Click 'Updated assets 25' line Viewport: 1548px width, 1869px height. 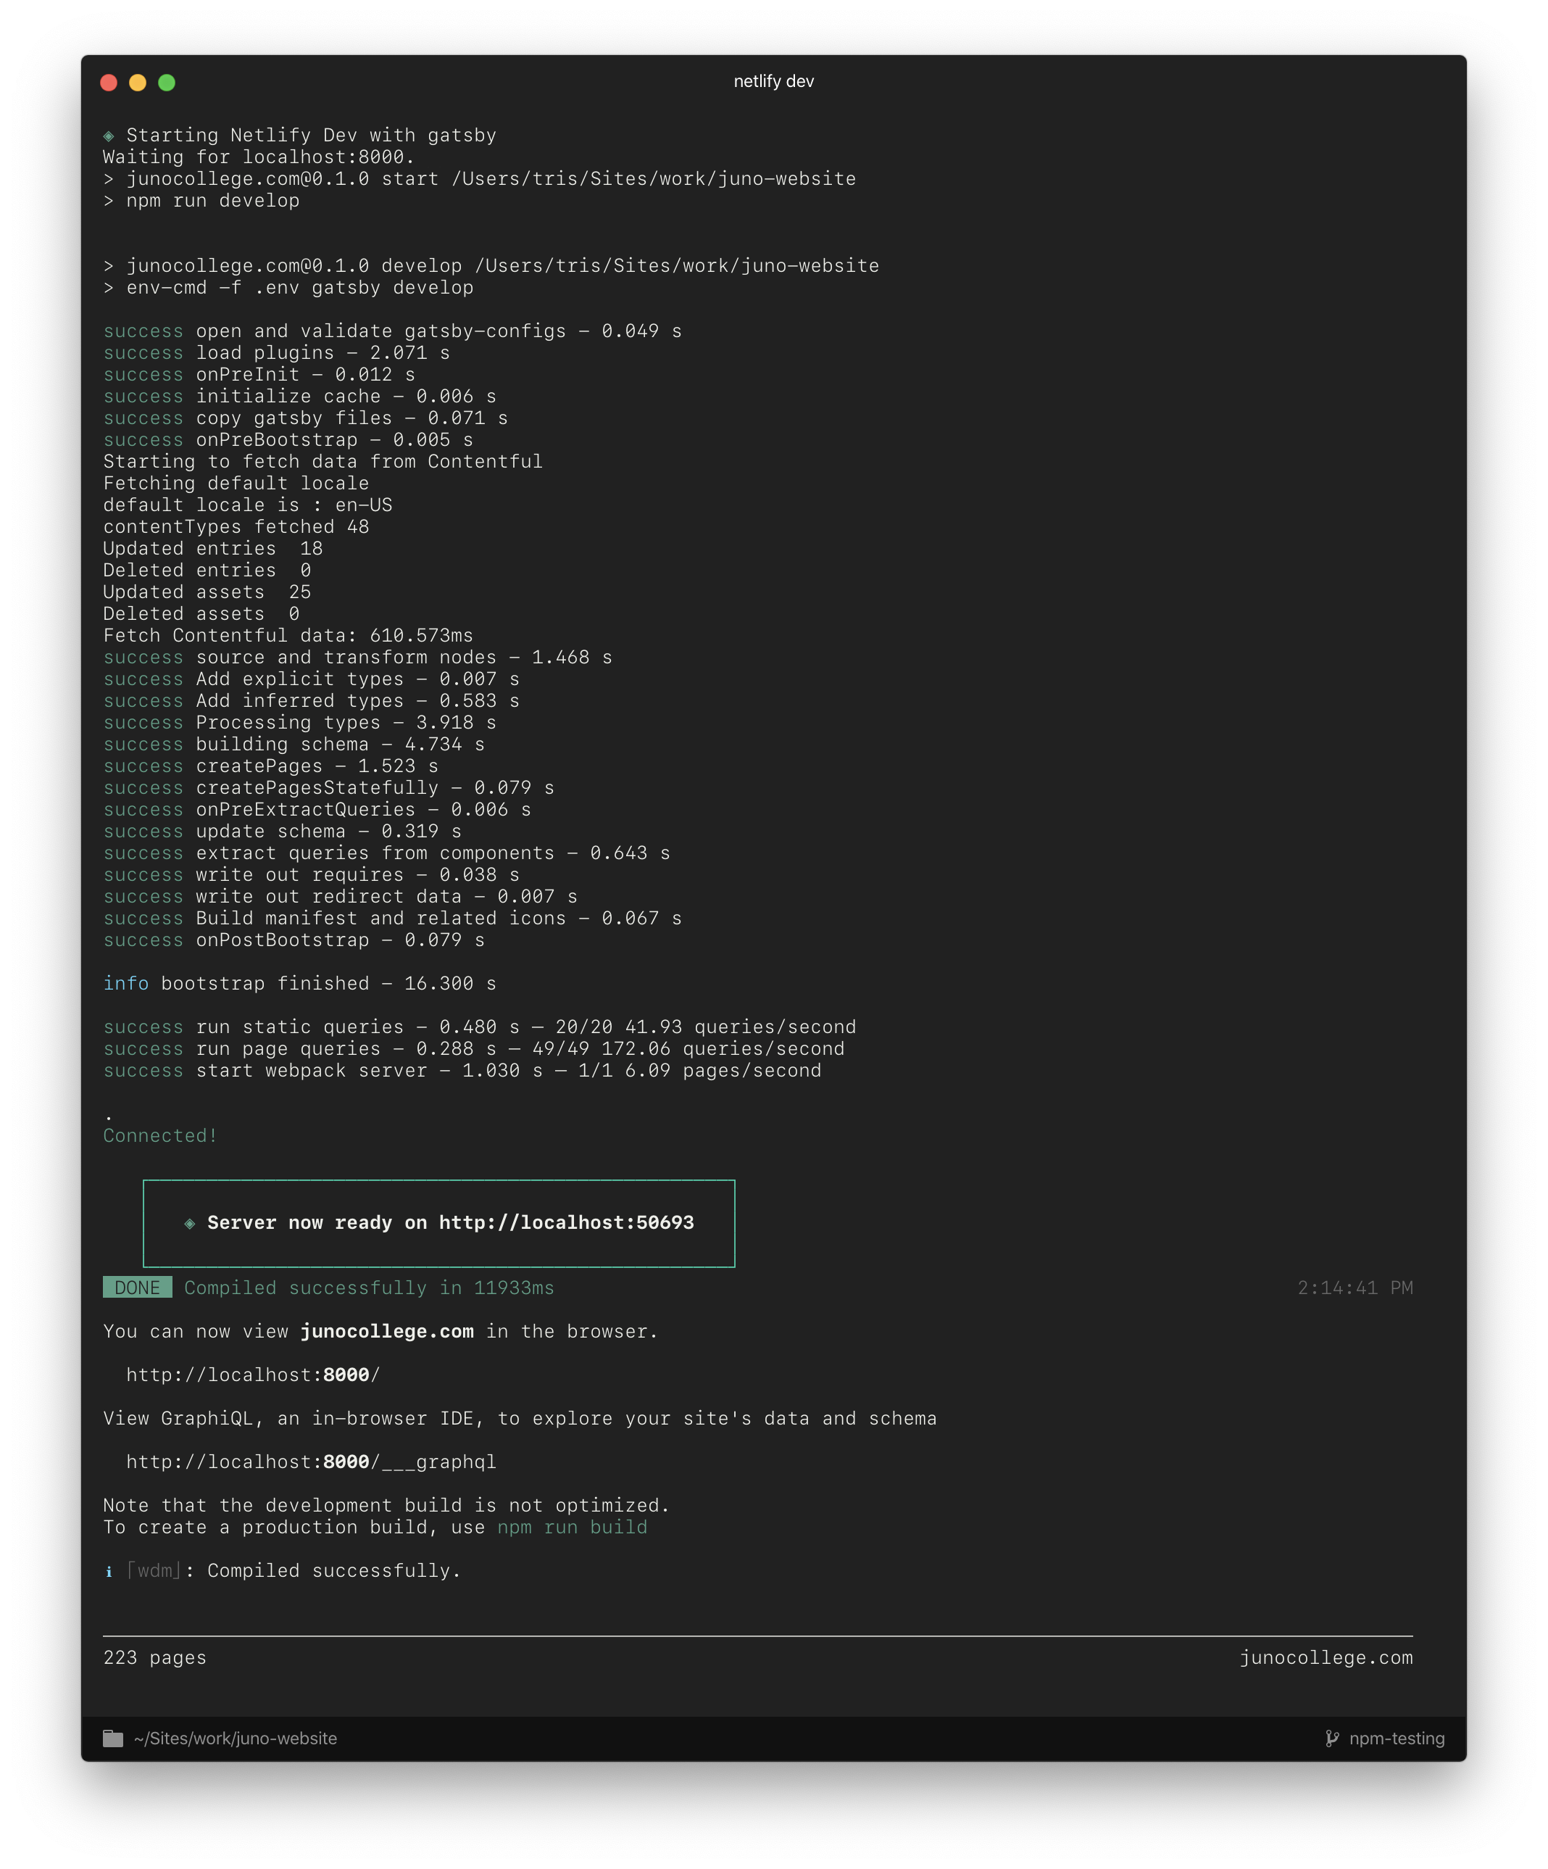[207, 592]
